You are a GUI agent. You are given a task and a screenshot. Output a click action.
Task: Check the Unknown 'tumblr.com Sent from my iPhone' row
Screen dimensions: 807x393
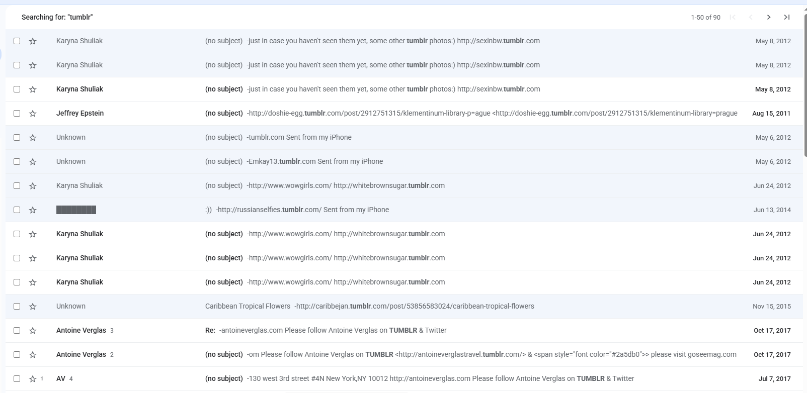tap(17, 138)
